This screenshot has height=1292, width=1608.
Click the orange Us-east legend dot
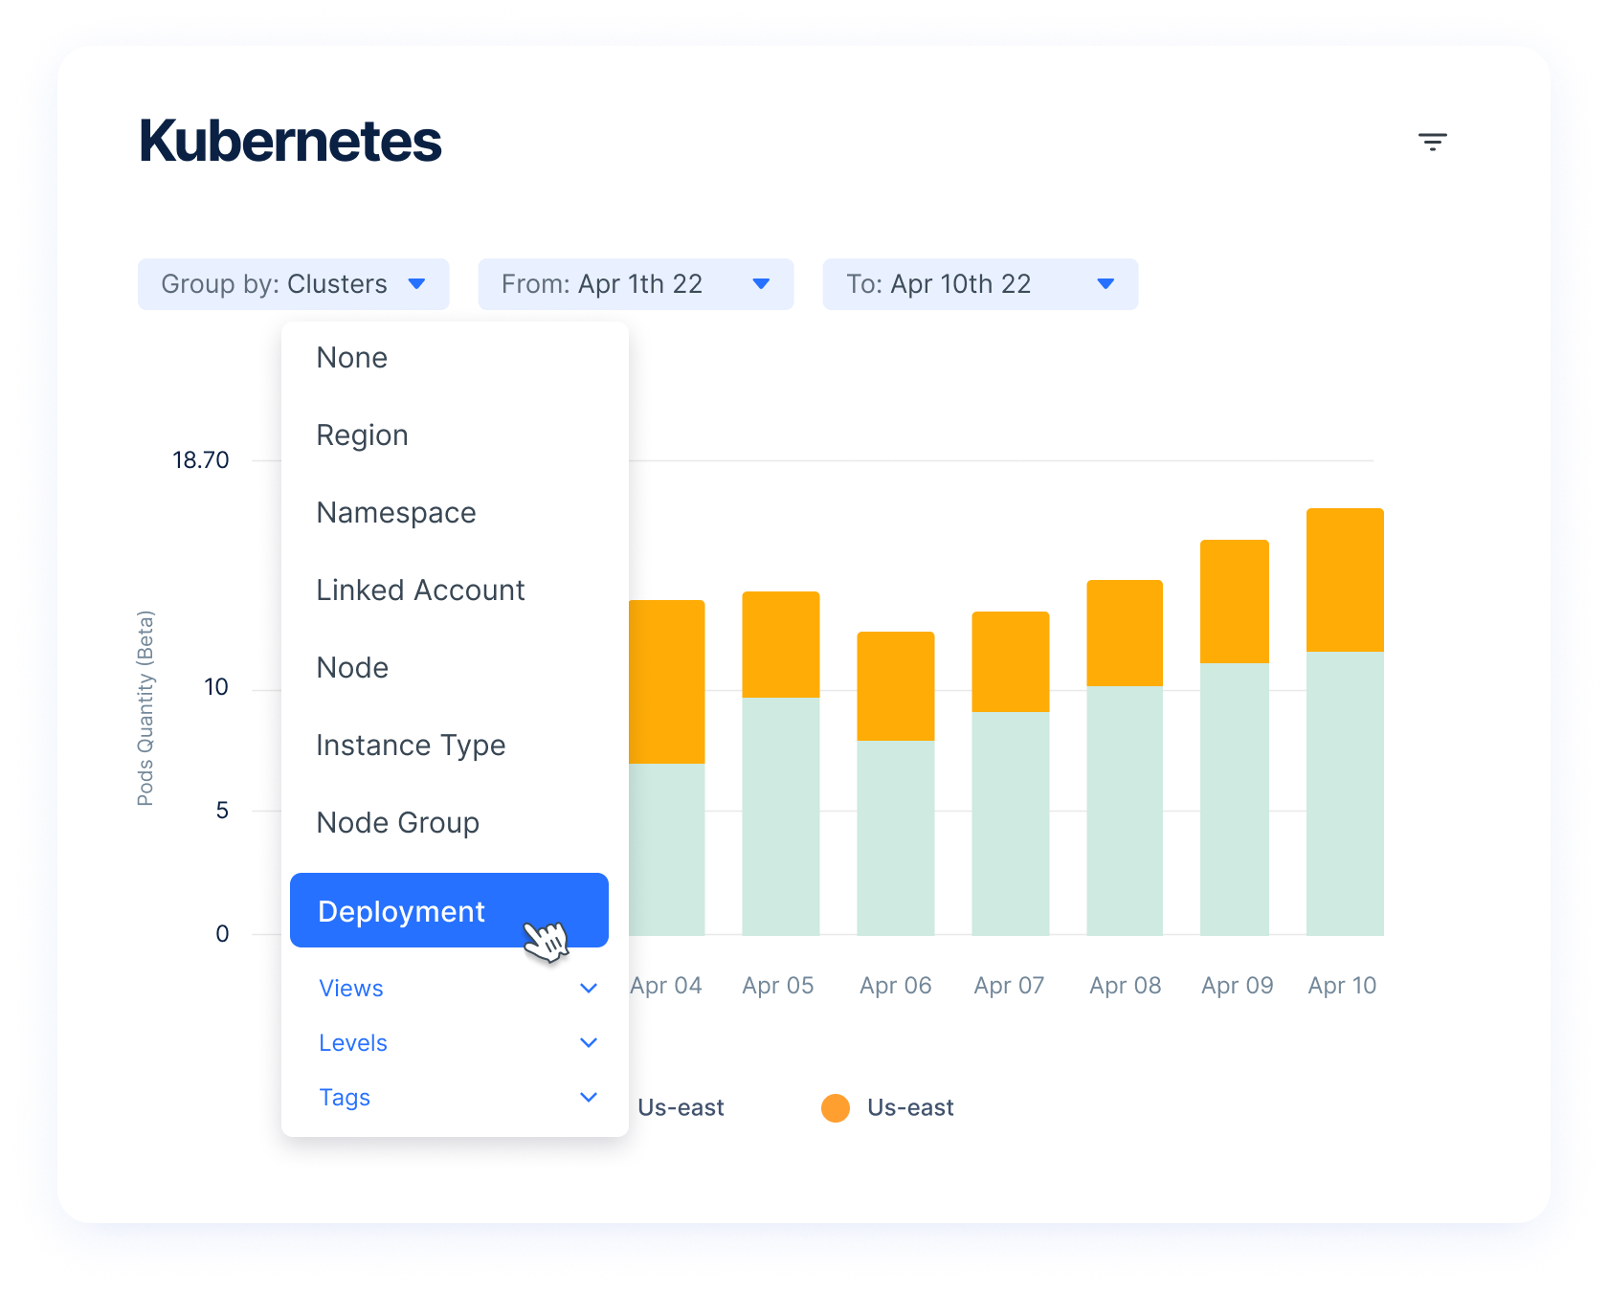[836, 1108]
